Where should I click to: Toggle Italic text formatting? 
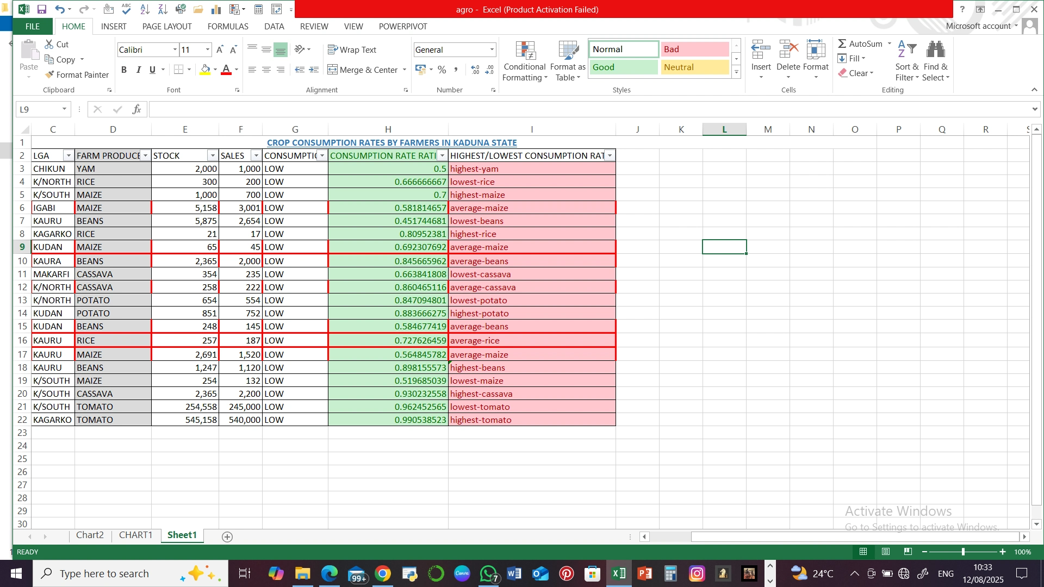138,70
